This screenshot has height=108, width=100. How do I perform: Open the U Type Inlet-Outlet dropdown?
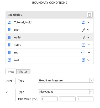[66, 92]
